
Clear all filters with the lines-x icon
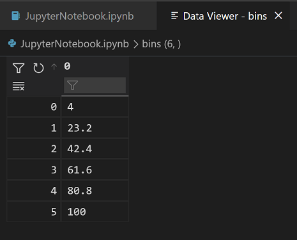pos(19,86)
